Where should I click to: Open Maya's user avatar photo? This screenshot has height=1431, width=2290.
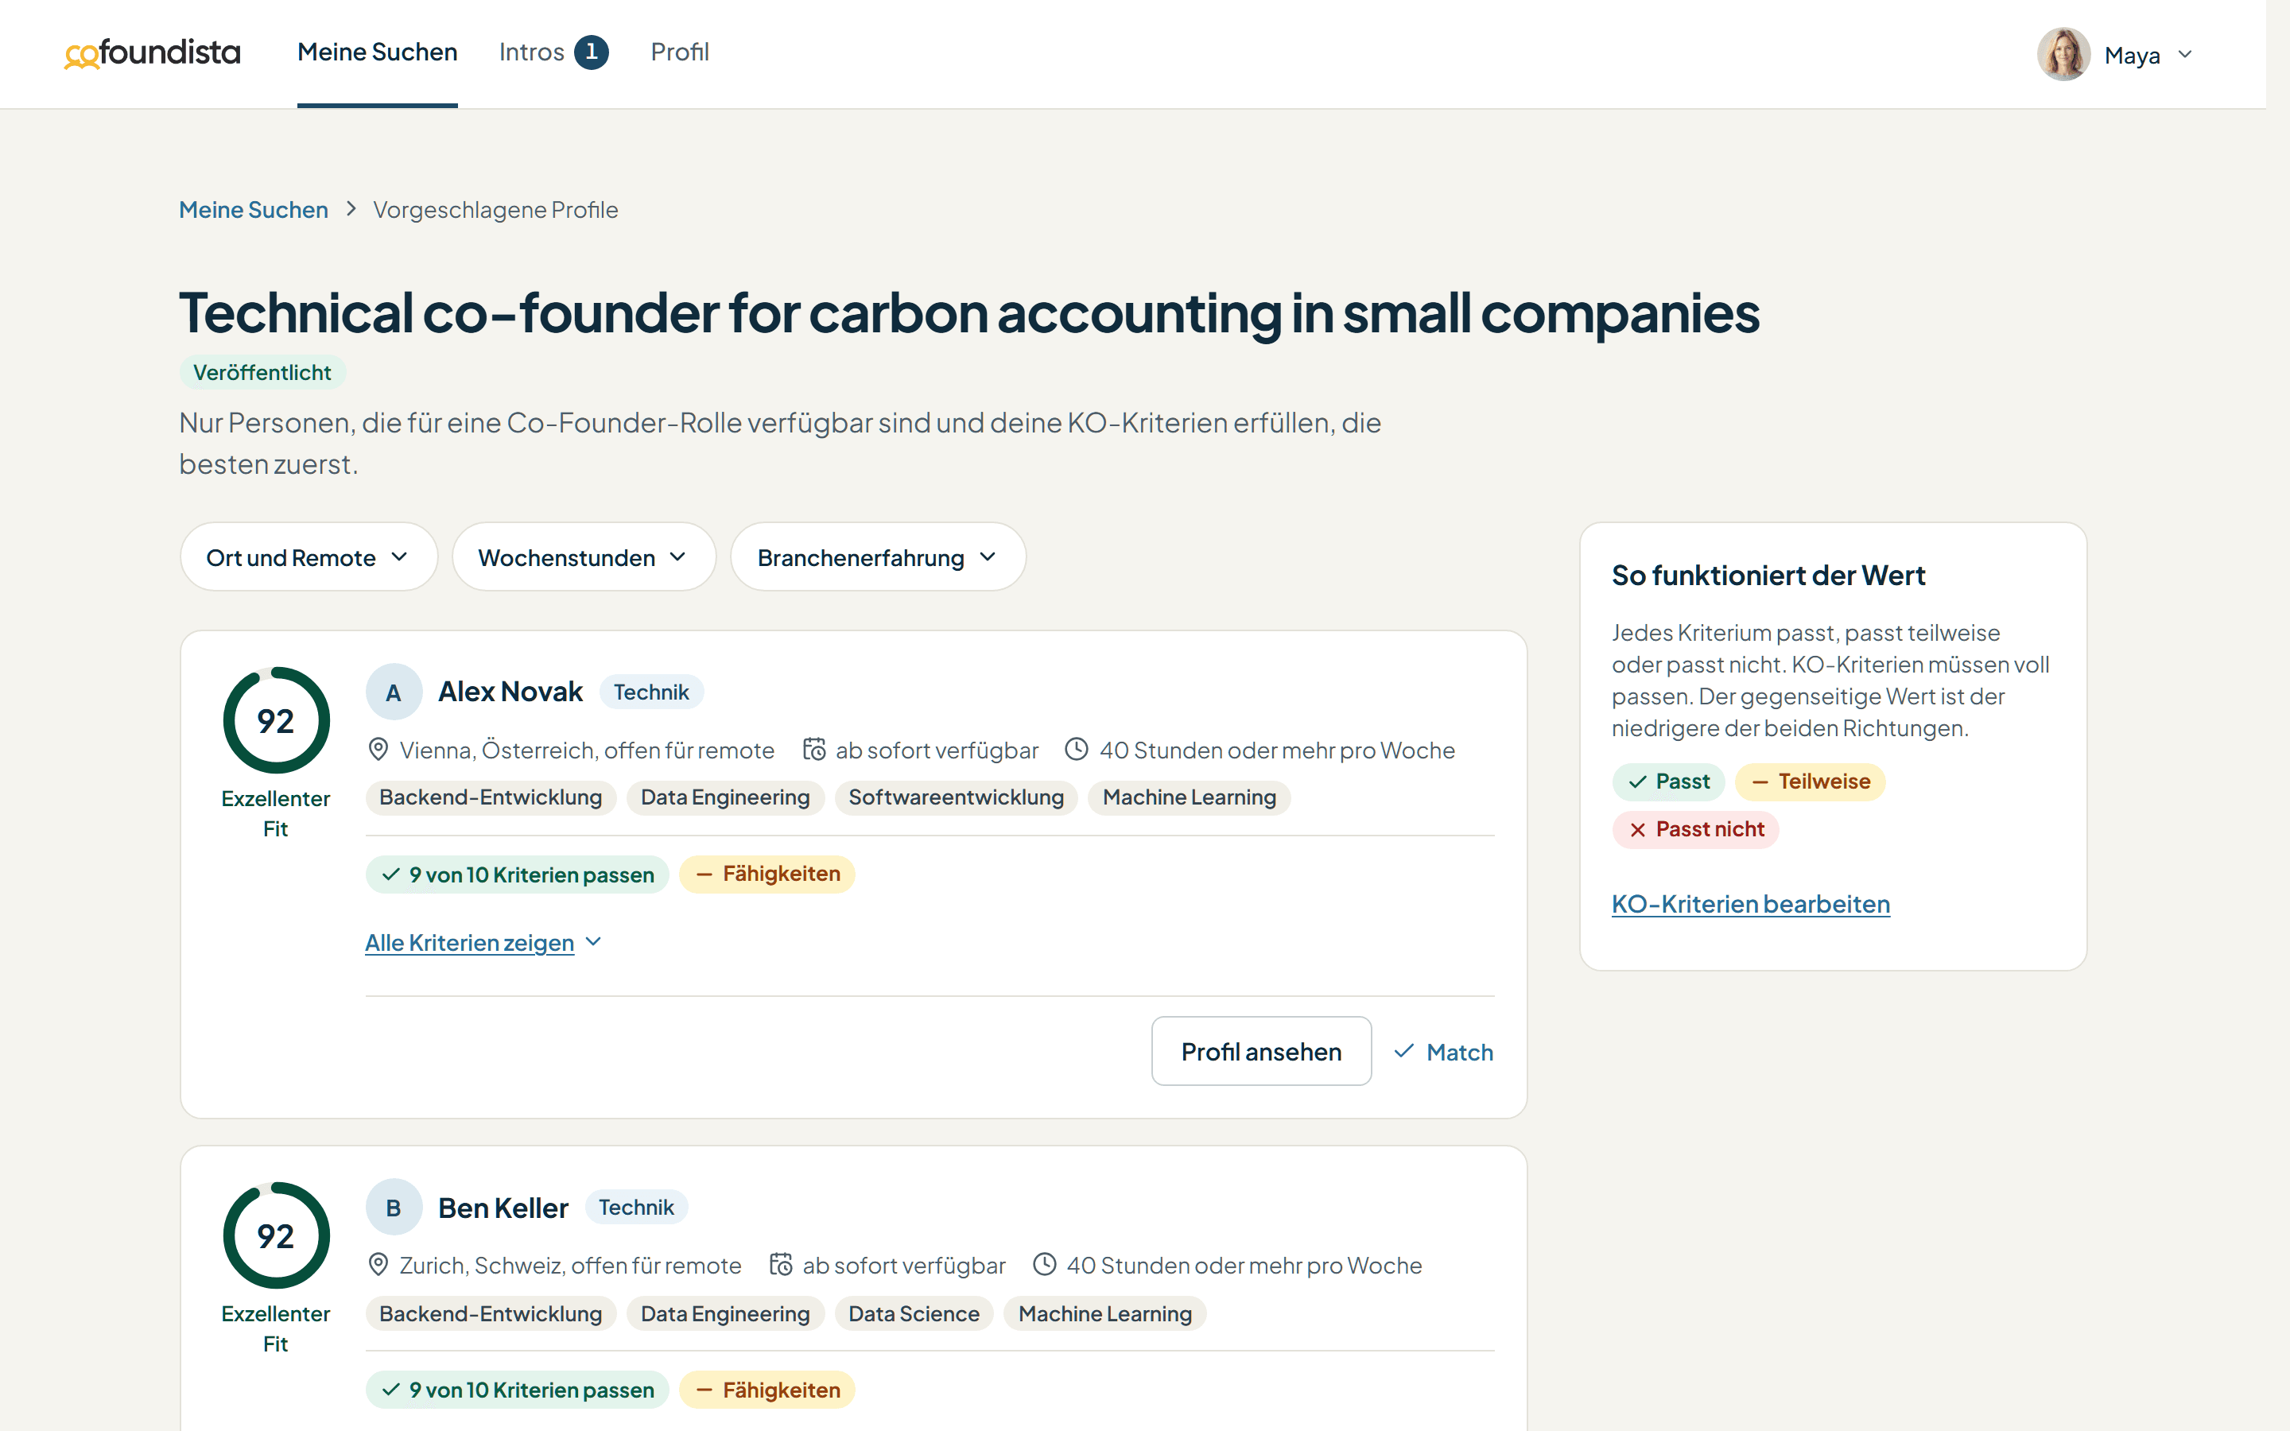[2063, 54]
